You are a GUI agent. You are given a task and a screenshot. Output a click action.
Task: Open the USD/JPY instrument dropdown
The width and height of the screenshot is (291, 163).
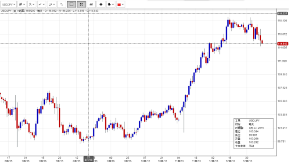[x=9, y=4]
